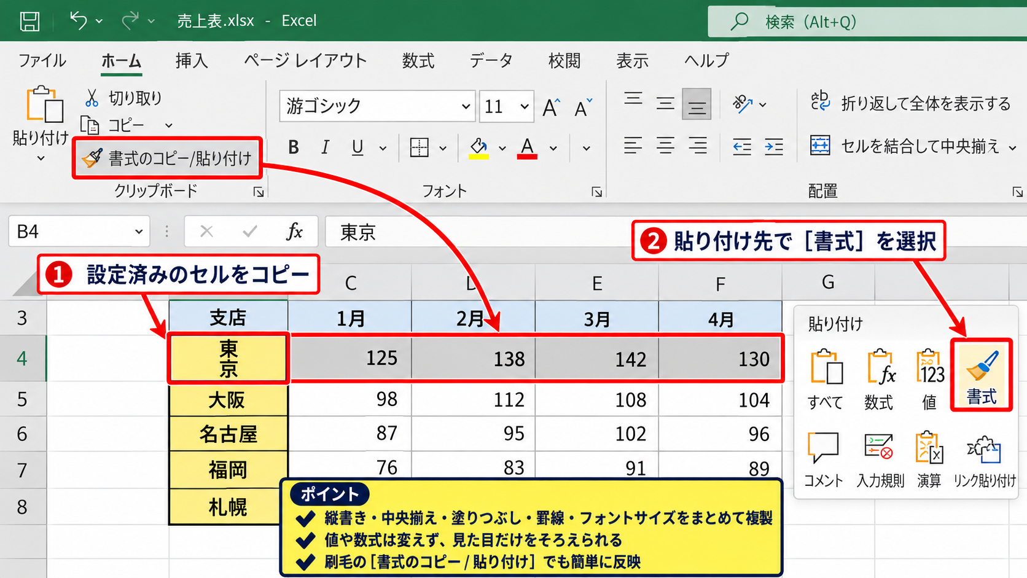Click the Name Box showing B4

79,232
